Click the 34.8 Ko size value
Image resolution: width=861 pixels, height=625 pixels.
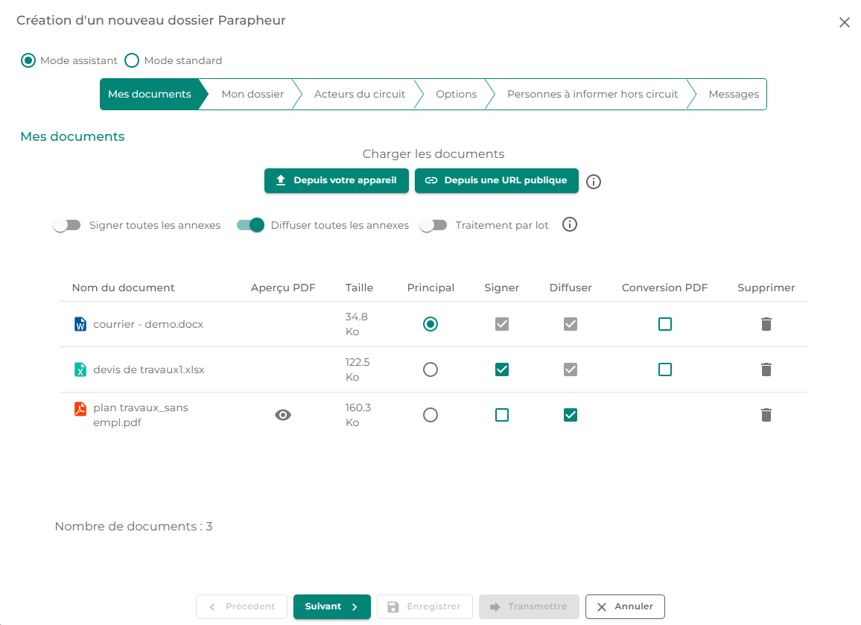tap(356, 324)
